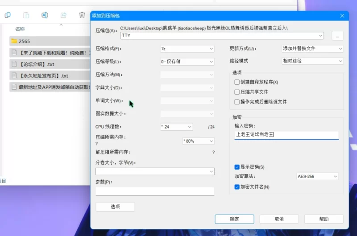Open the 加密算法 AES-256 dropdown
357x236 pixels.
(317, 177)
